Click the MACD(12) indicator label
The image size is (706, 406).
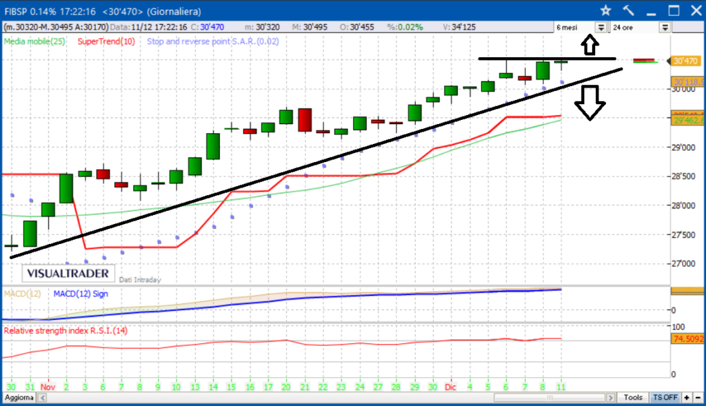(23, 294)
